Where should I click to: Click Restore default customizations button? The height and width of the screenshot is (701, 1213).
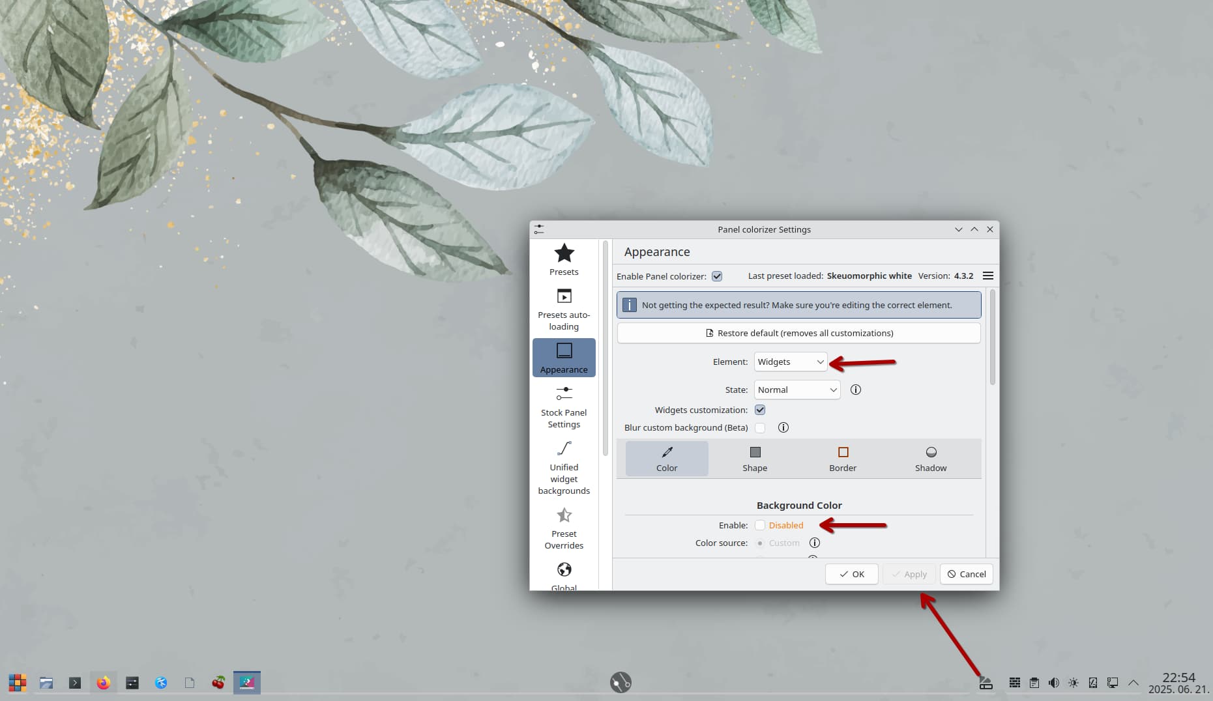point(798,333)
